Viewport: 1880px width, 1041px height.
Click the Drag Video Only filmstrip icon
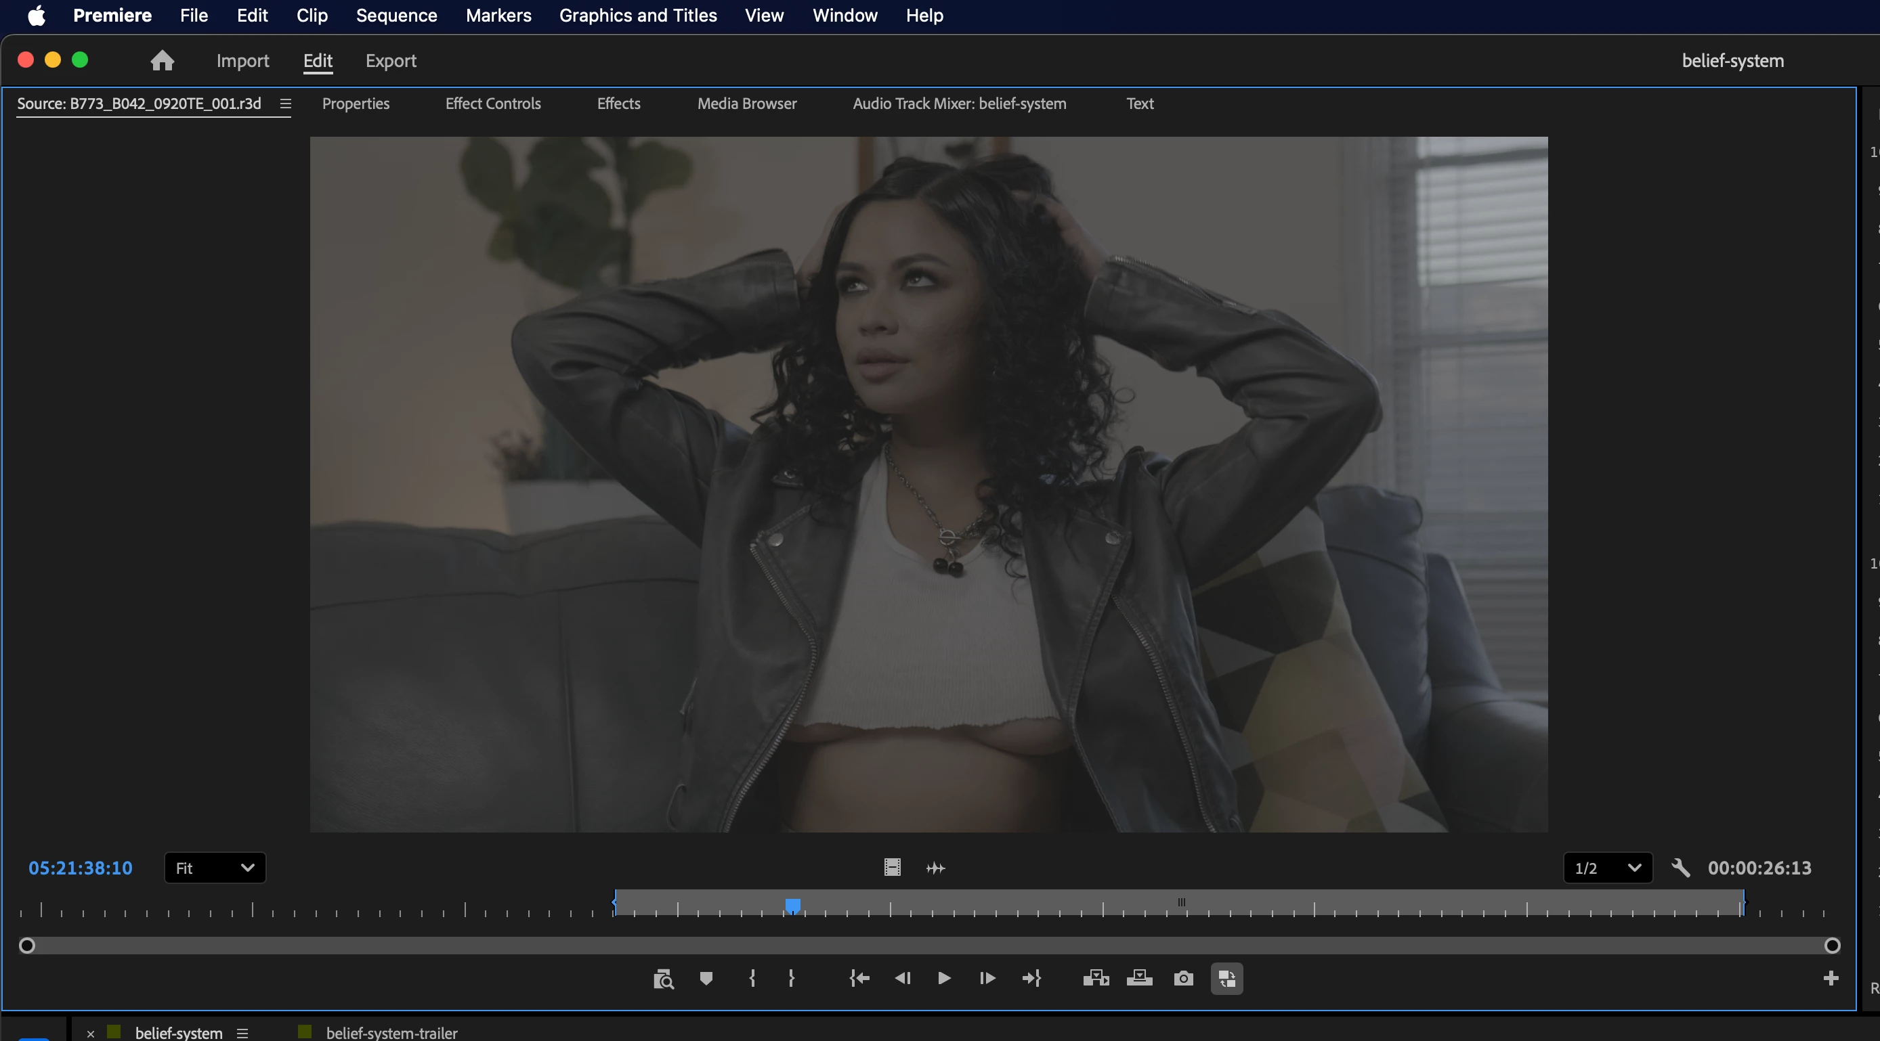[x=892, y=867]
